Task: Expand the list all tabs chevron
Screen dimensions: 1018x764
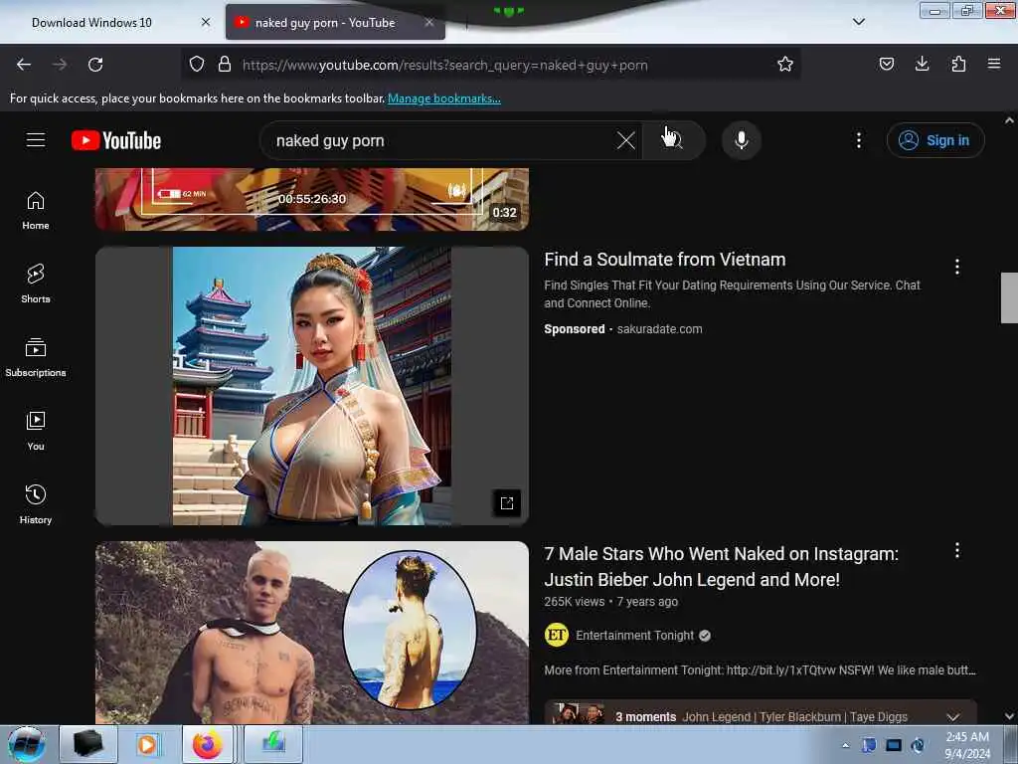Action: coord(858,22)
